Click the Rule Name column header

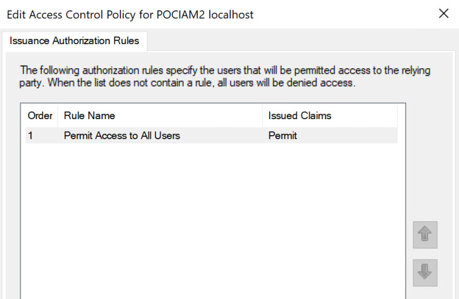tap(90, 116)
